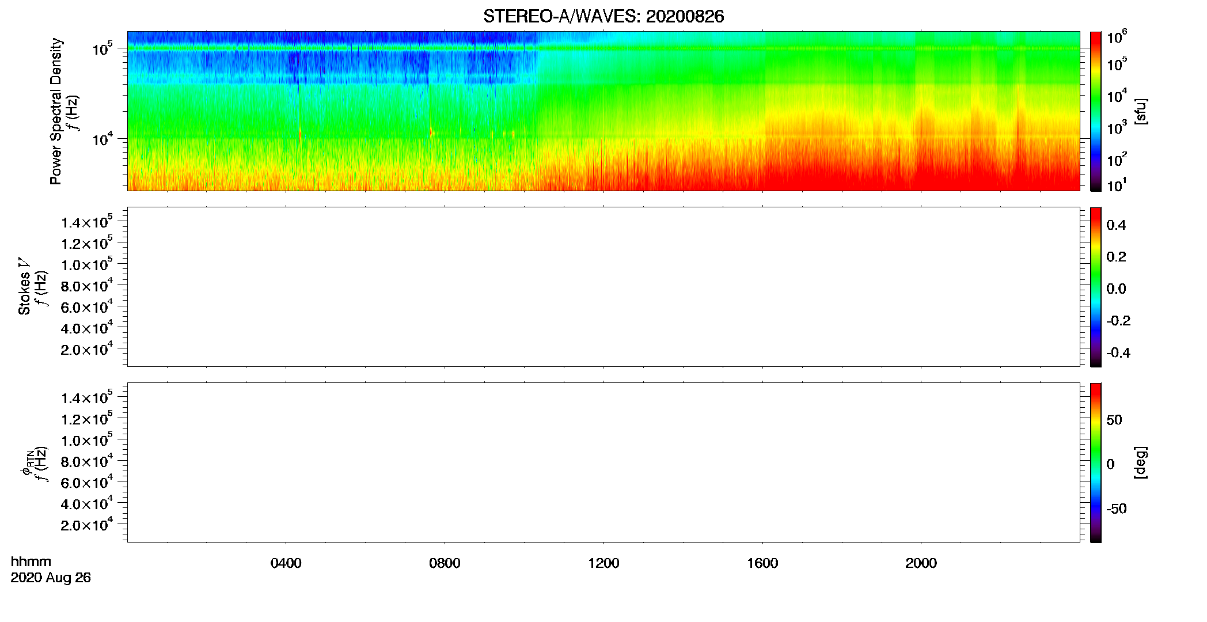The height and width of the screenshot is (622, 1207).
Task: Click "1.0×10^5" on the Stokes V y-axis
Action: 87,265
